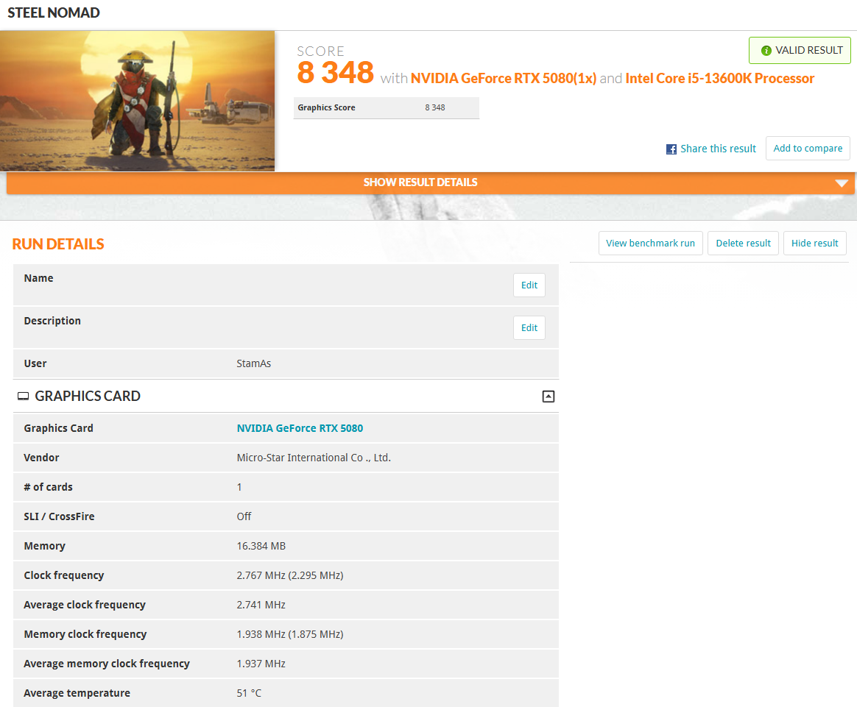The width and height of the screenshot is (857, 707).
Task: Click the Steel Nomad benchmark thumbnail
Action: (138, 101)
